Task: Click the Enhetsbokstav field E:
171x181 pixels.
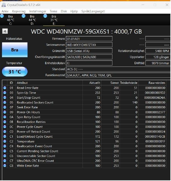Action: (x=89, y=63)
